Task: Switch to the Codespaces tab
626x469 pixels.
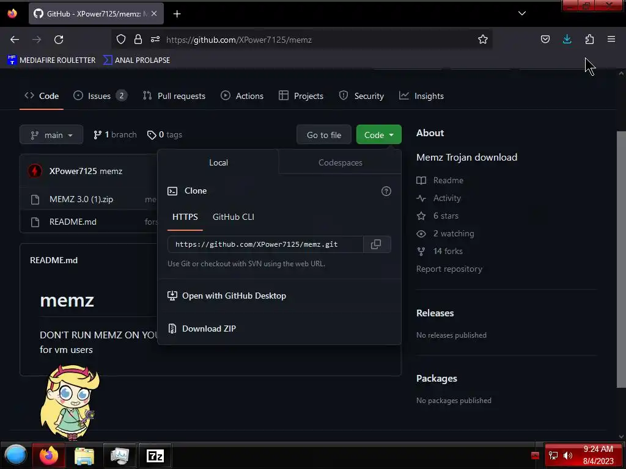Action: (x=340, y=162)
